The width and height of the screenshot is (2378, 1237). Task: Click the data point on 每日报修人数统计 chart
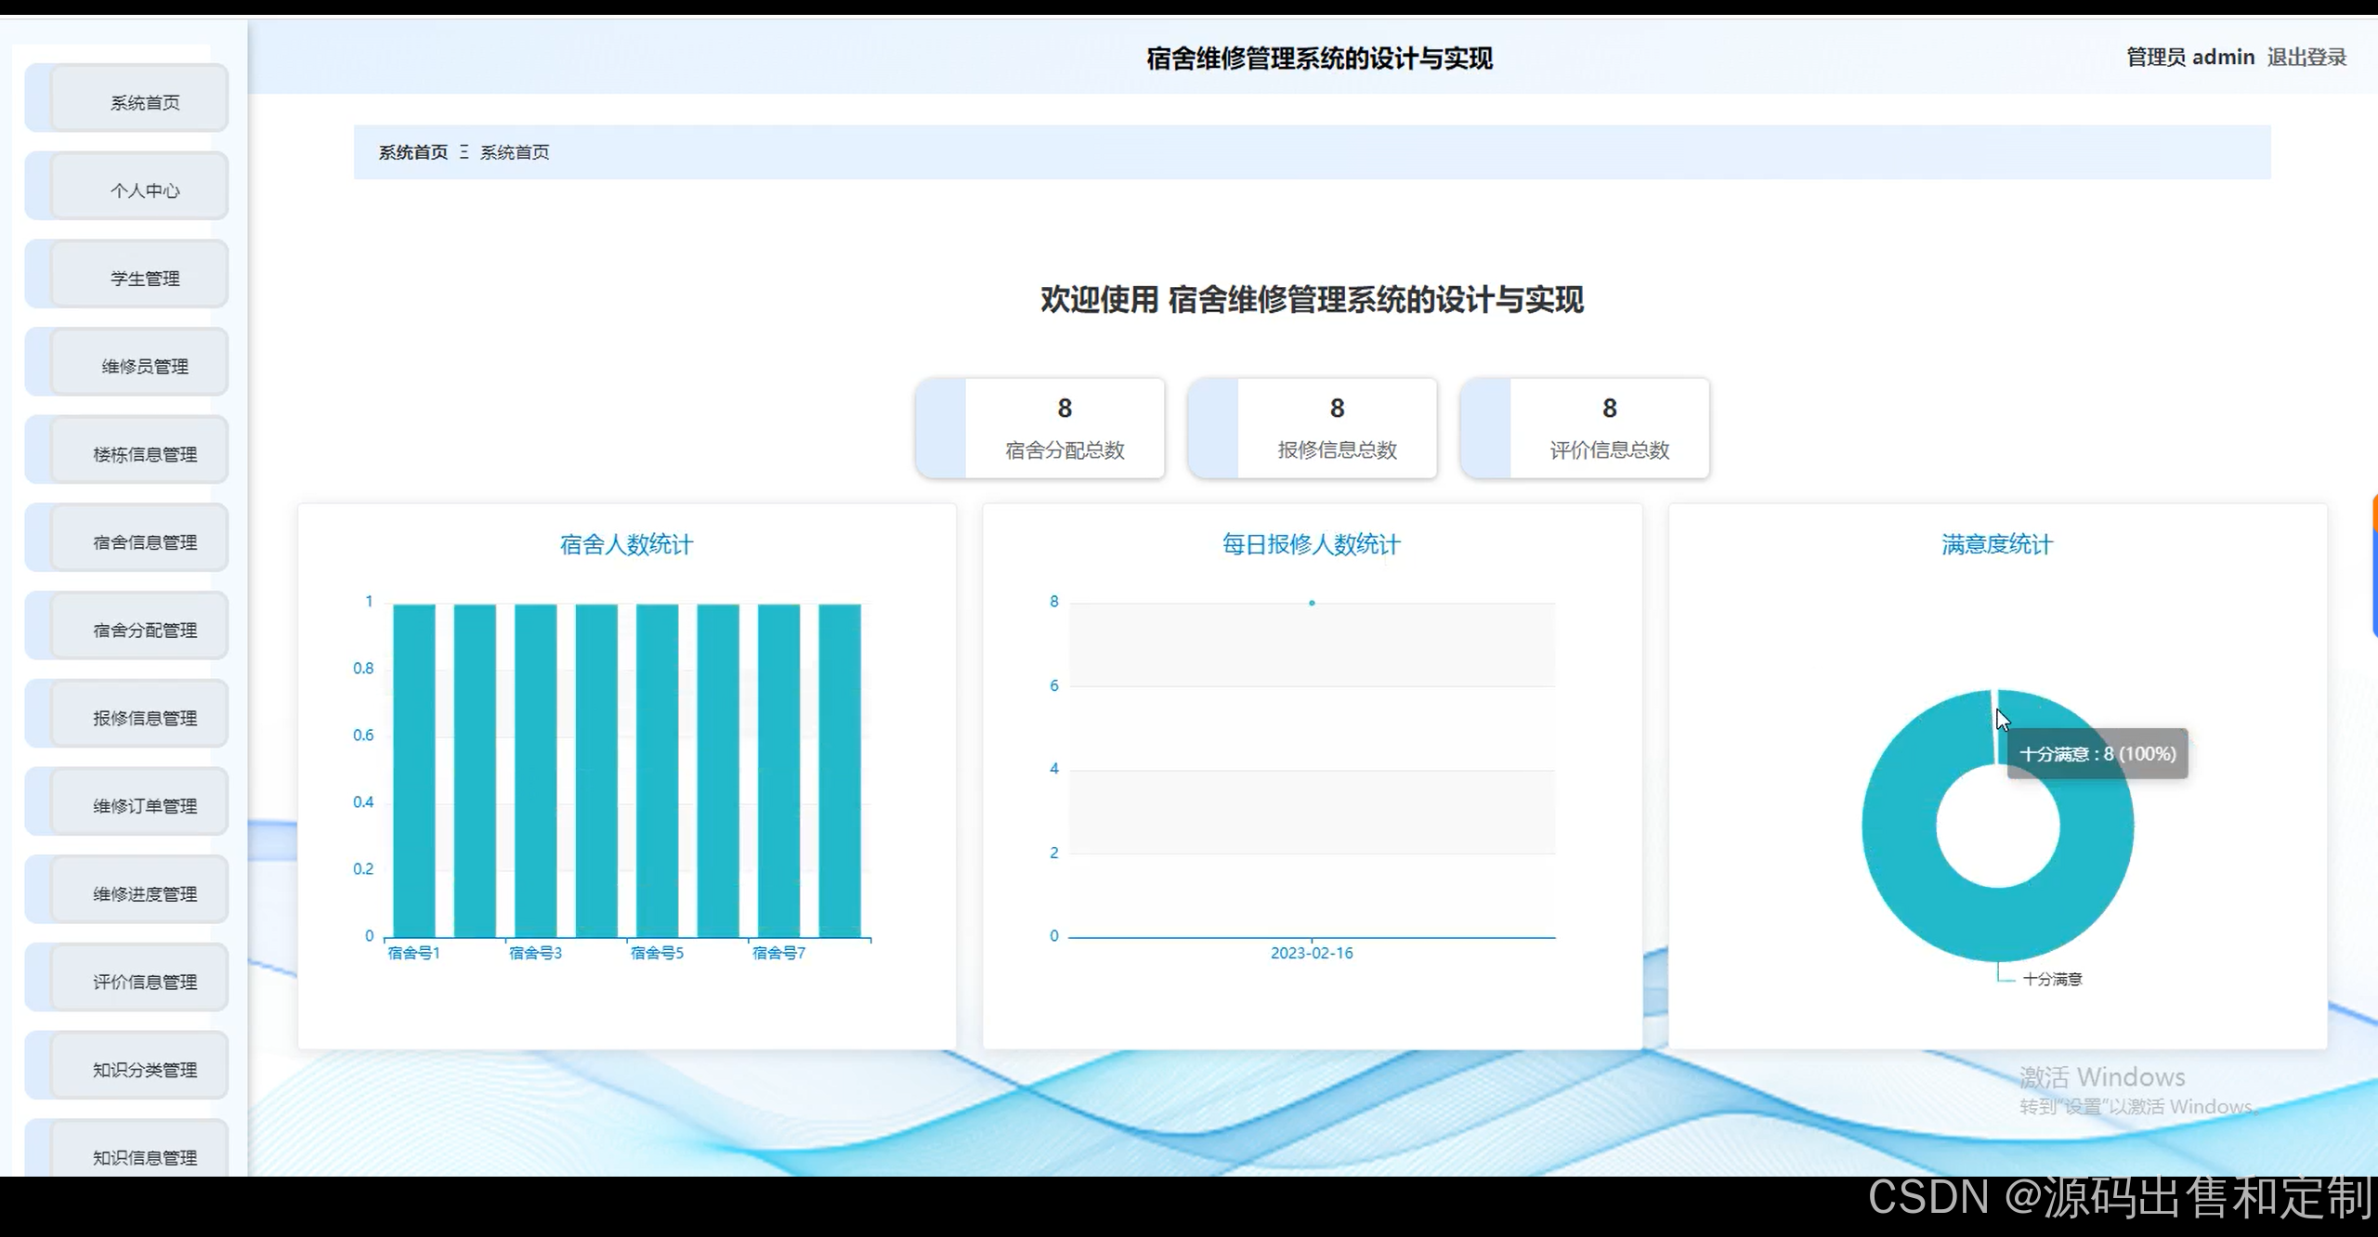1312,603
